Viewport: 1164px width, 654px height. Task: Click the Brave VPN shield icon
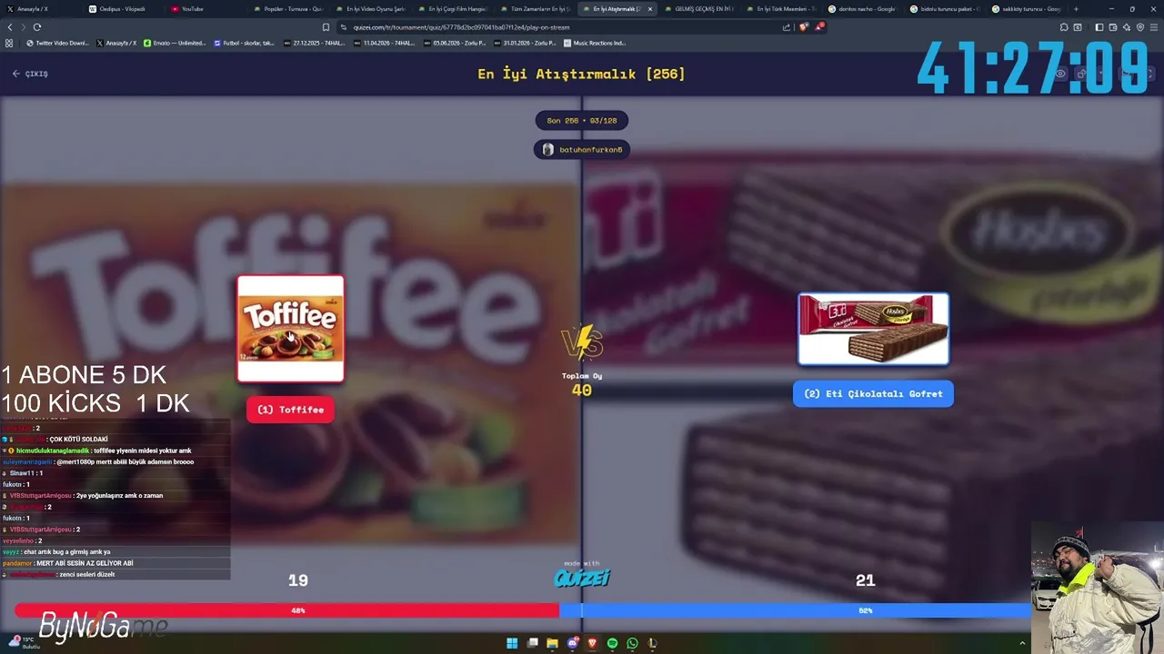pyautogui.click(x=1140, y=27)
